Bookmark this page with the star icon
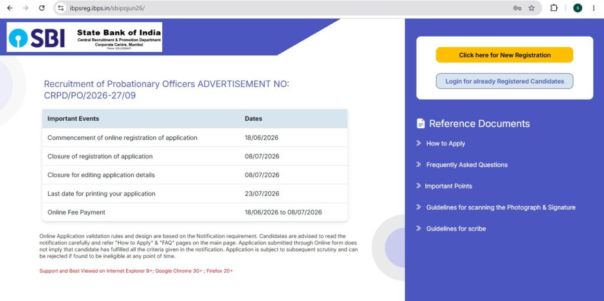 pyautogui.click(x=531, y=8)
